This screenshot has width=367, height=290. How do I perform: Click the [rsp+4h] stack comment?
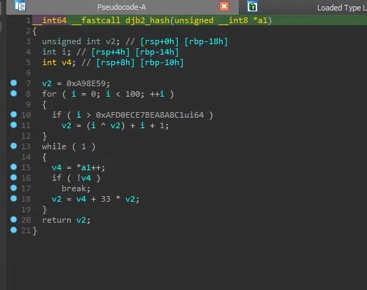coord(111,52)
